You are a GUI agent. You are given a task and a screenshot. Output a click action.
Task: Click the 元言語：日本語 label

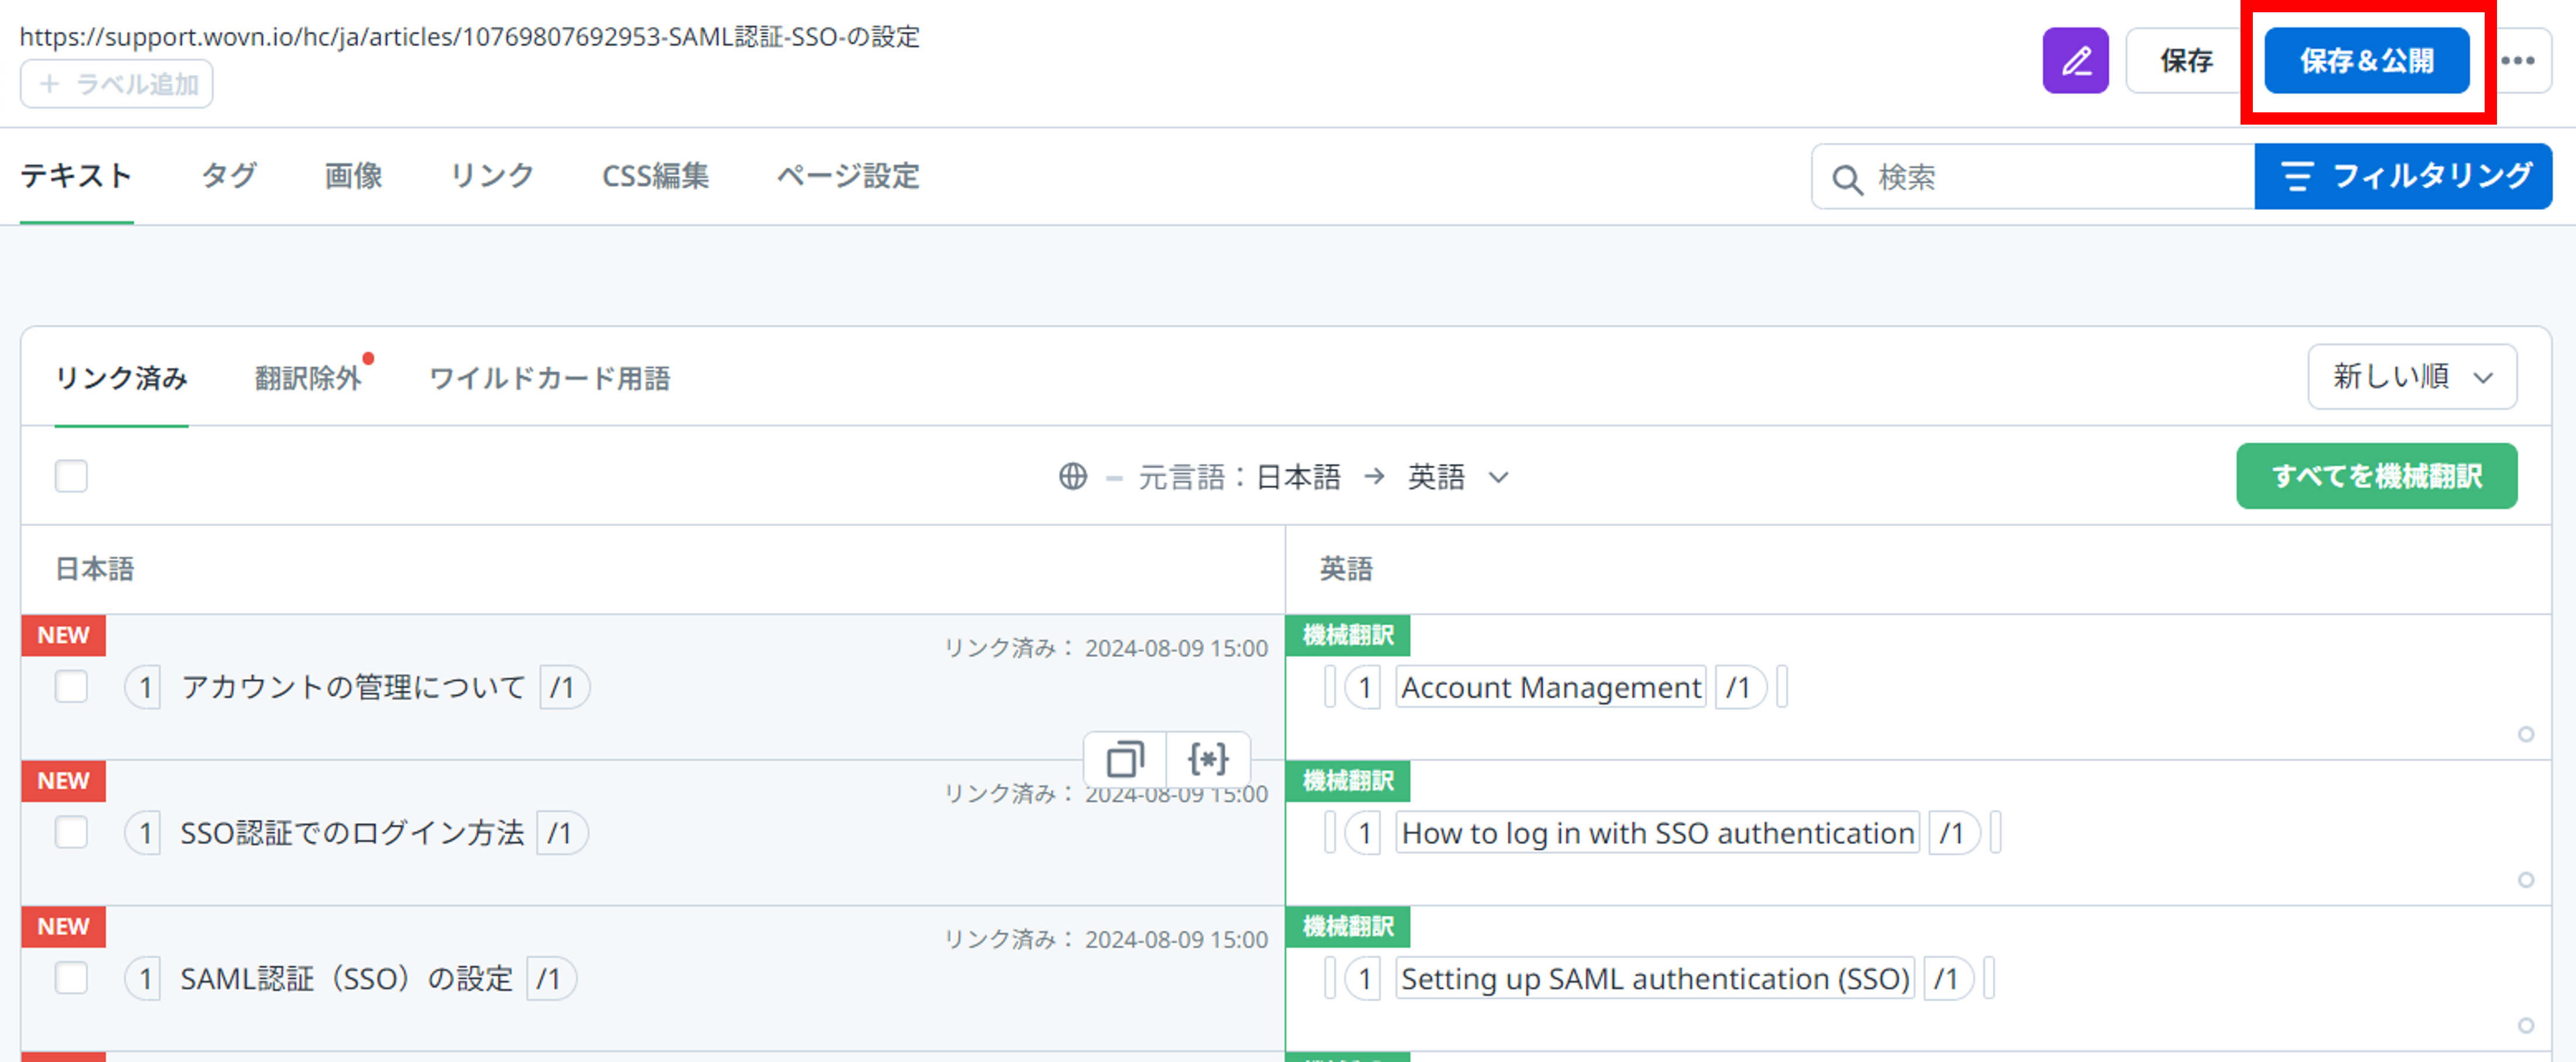(x=1239, y=477)
